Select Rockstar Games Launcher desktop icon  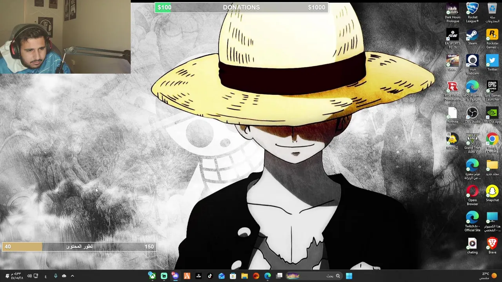492,39
